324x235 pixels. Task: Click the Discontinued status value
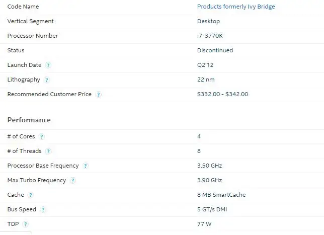215,50
